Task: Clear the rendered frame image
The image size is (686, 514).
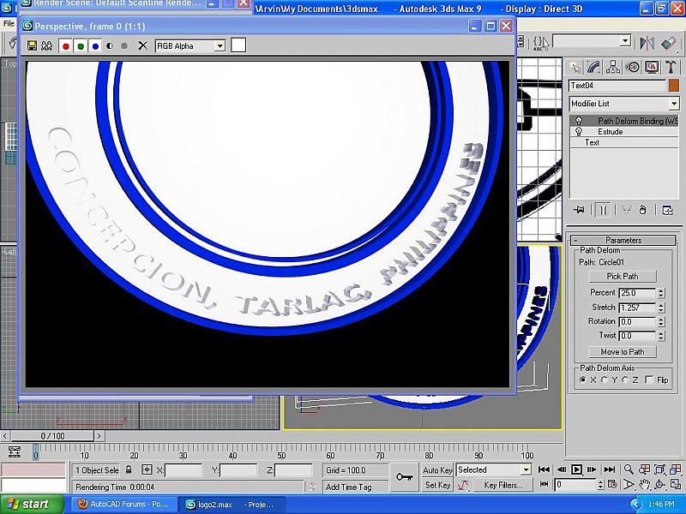Action: tap(142, 45)
